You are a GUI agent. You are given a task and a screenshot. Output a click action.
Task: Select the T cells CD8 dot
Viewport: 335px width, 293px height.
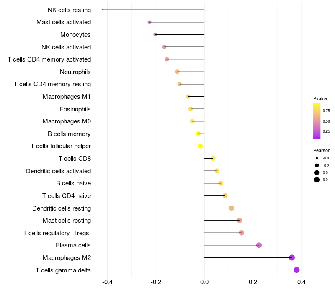[213, 159]
